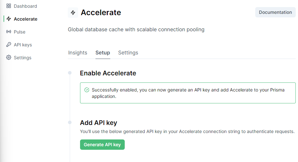
Task: Open the Dashboard sidebar label
Action: (25, 6)
